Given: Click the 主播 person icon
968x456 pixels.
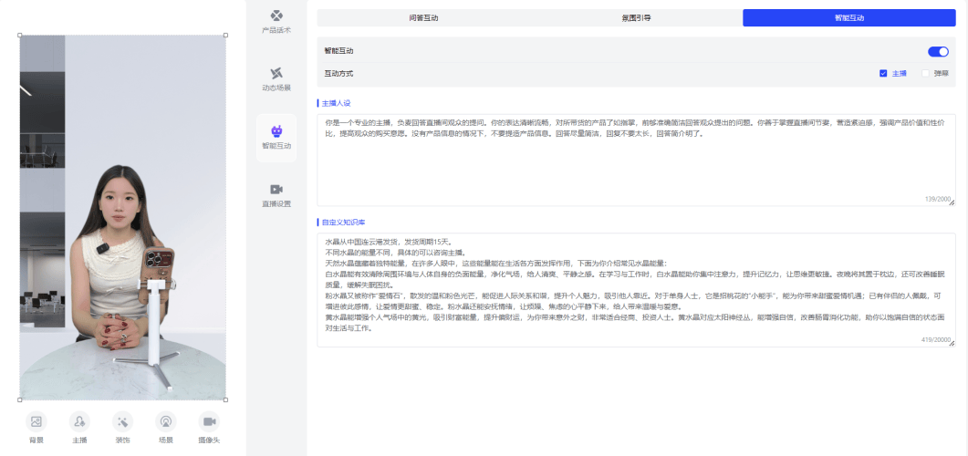Looking at the screenshot, I should coord(79,421).
